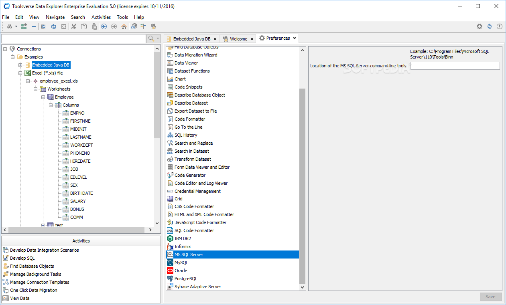The width and height of the screenshot is (506, 305).
Task: Click the signpost toolbar icon
Action: click(143, 26)
